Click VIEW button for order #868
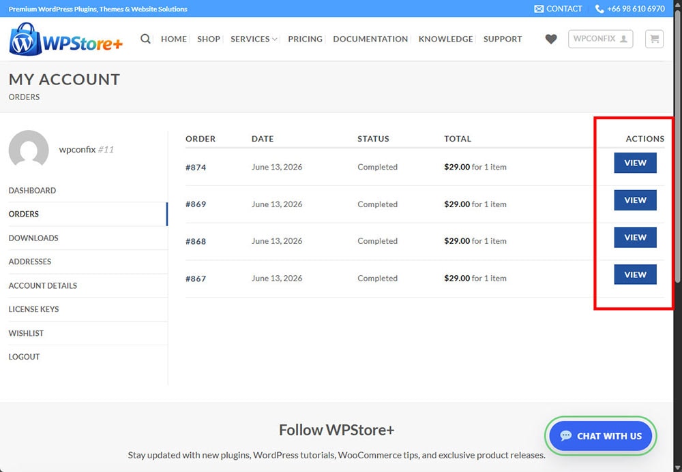Screen dimensions: 682x472 pyautogui.click(x=635, y=238)
